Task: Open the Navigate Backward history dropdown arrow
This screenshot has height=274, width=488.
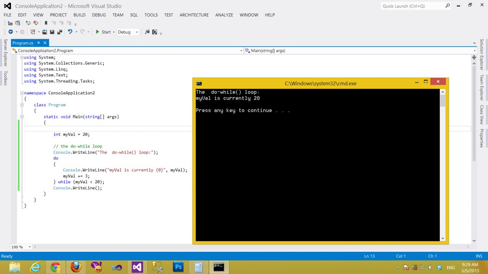Action: pyautogui.click(x=16, y=32)
